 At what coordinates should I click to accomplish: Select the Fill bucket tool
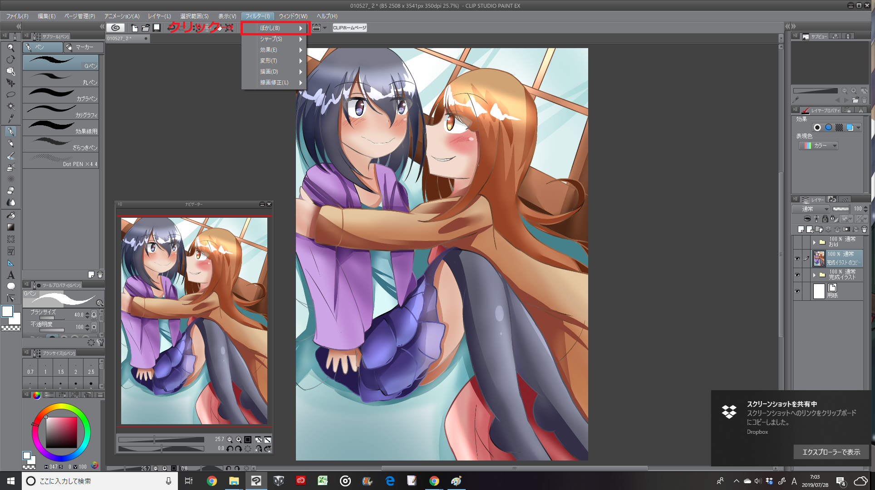(11, 216)
